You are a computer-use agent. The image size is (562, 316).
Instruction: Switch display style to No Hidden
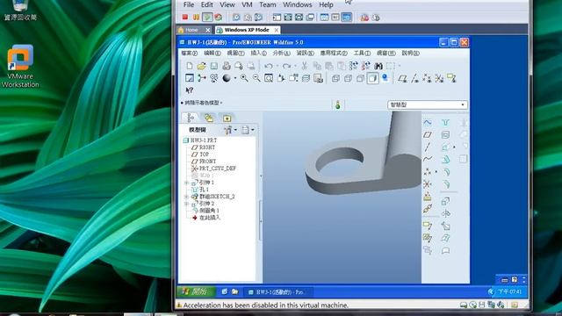coord(360,78)
